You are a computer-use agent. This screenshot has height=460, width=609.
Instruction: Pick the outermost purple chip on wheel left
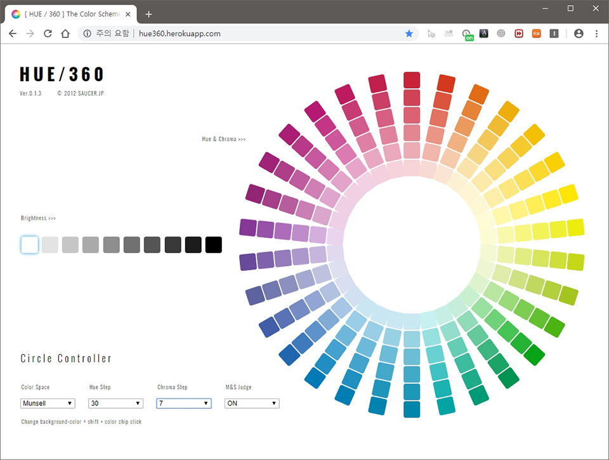(248, 228)
